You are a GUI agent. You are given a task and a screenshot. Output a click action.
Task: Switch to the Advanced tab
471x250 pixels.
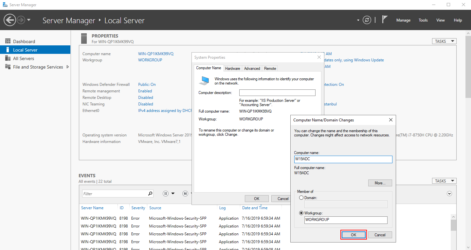[252, 69]
